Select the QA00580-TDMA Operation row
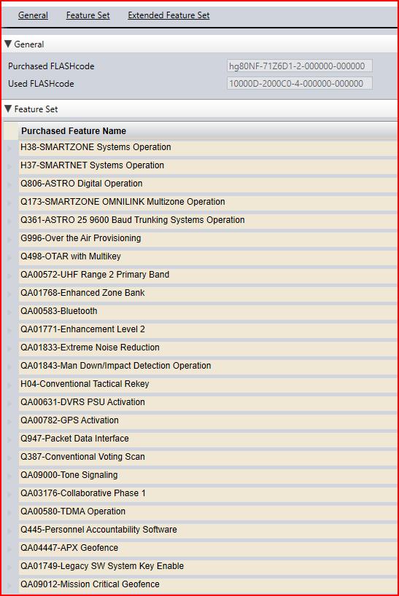 [207, 511]
